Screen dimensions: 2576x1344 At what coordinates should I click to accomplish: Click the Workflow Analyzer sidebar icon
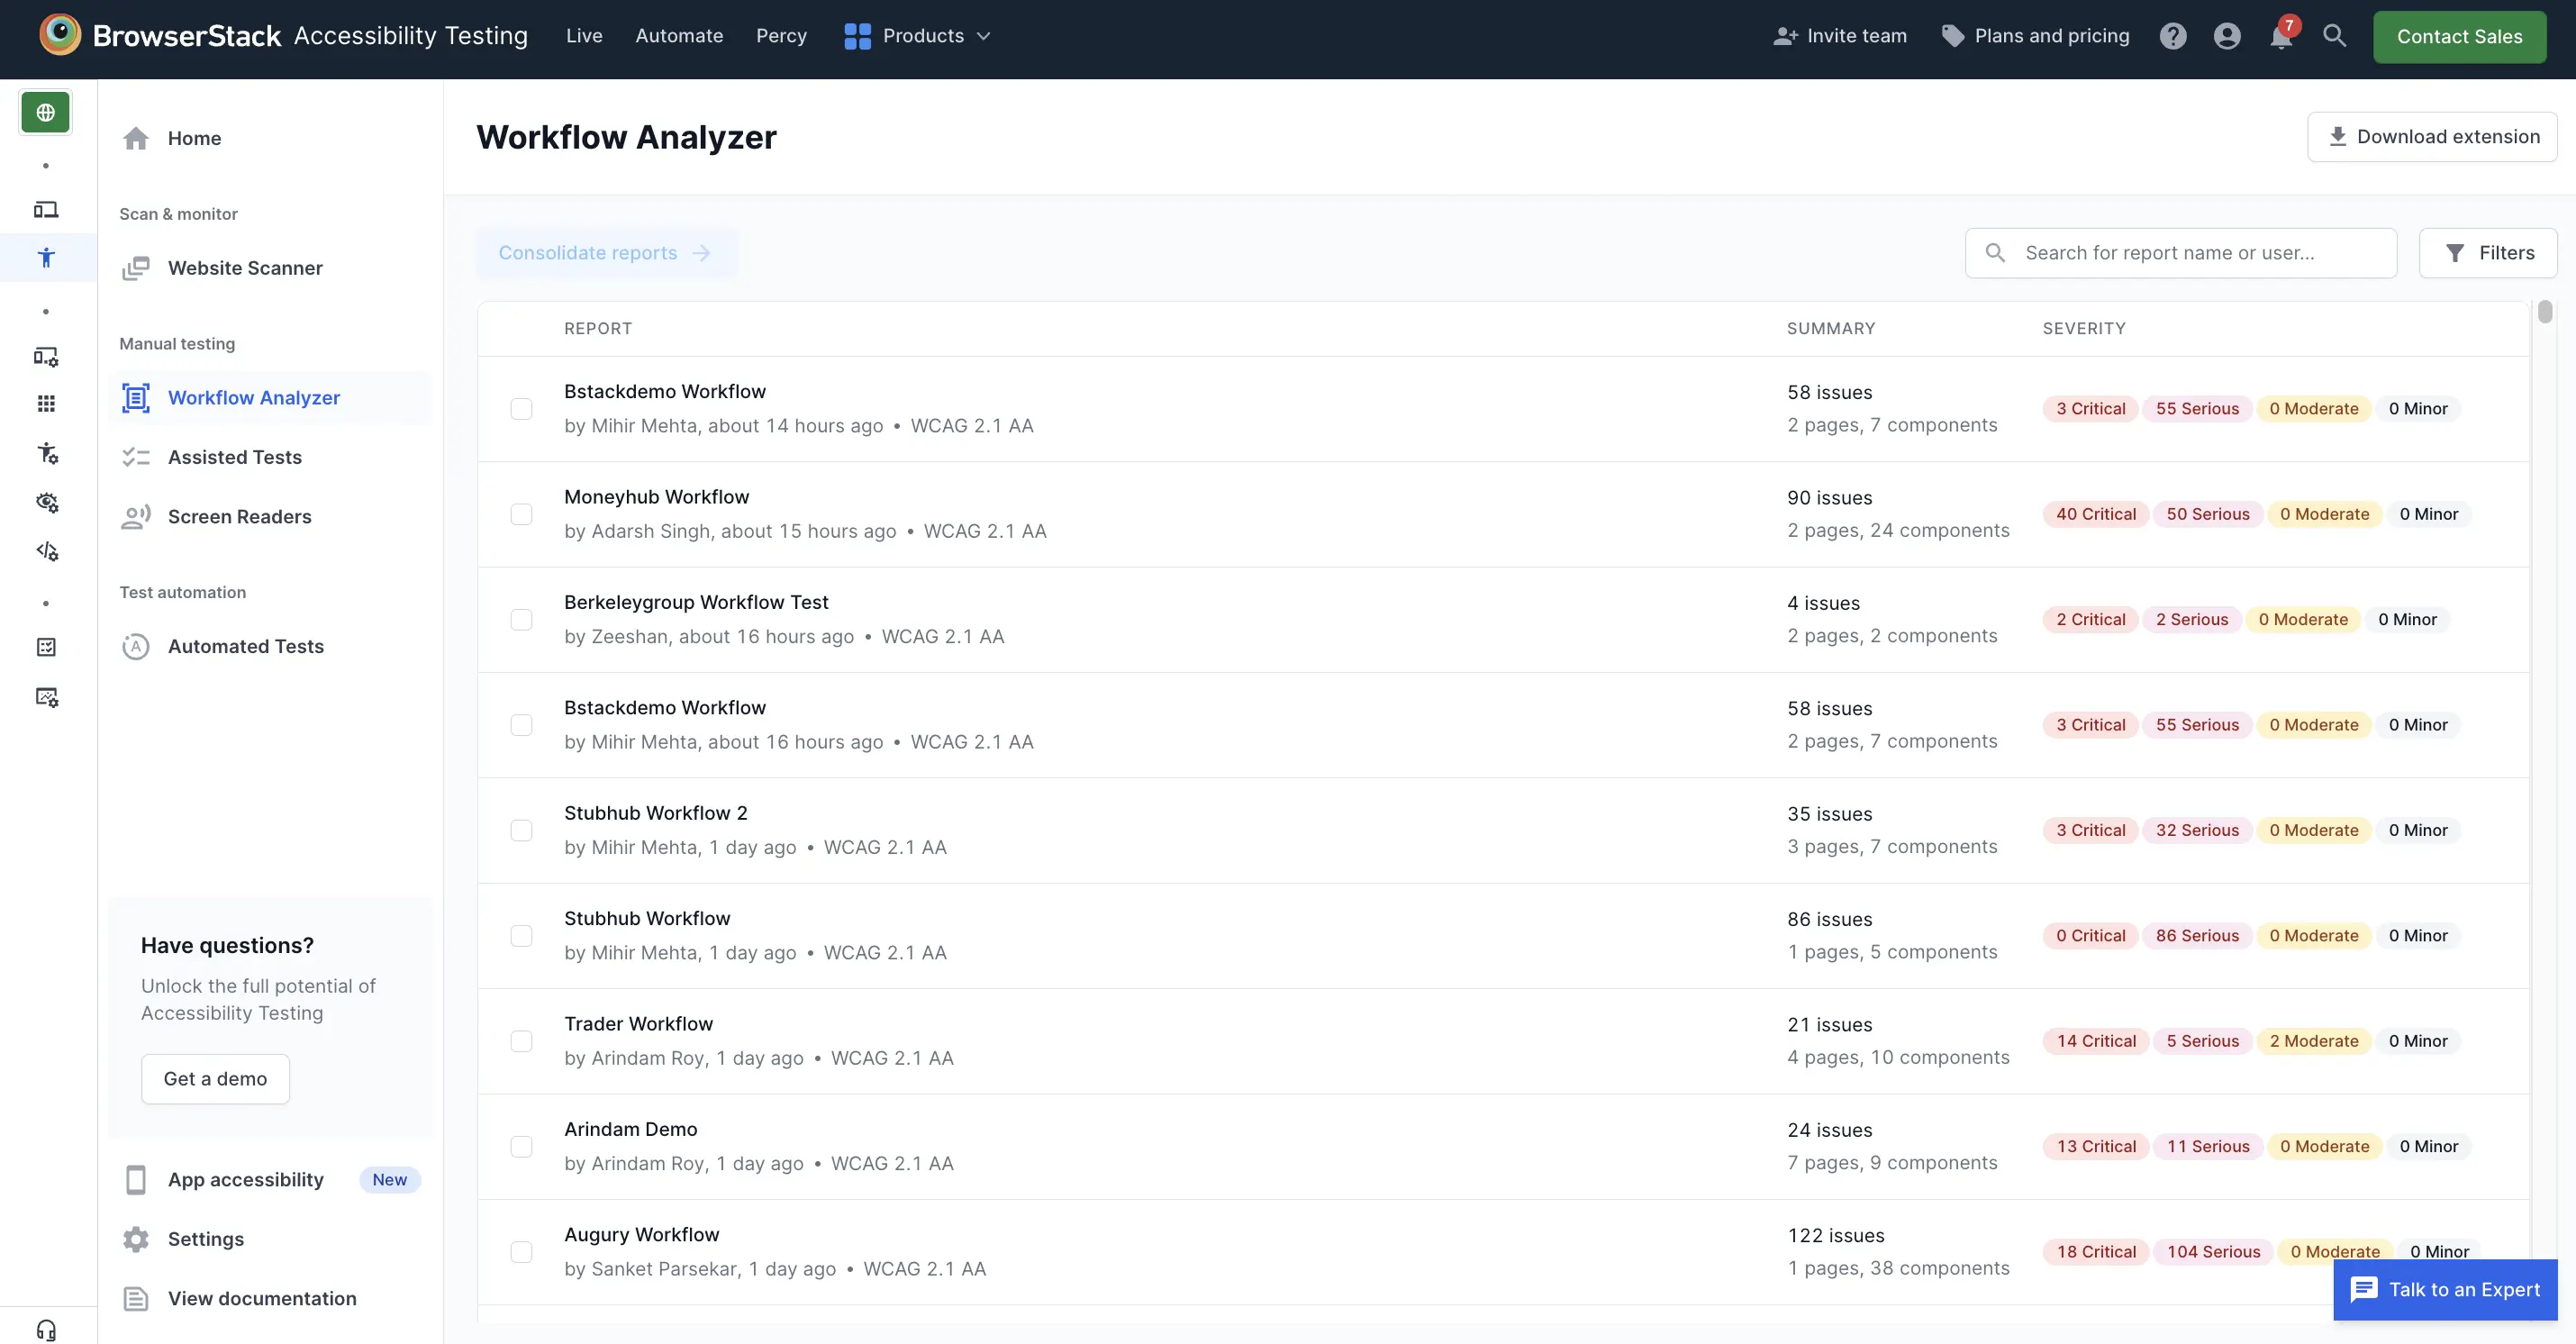pyautogui.click(x=134, y=397)
